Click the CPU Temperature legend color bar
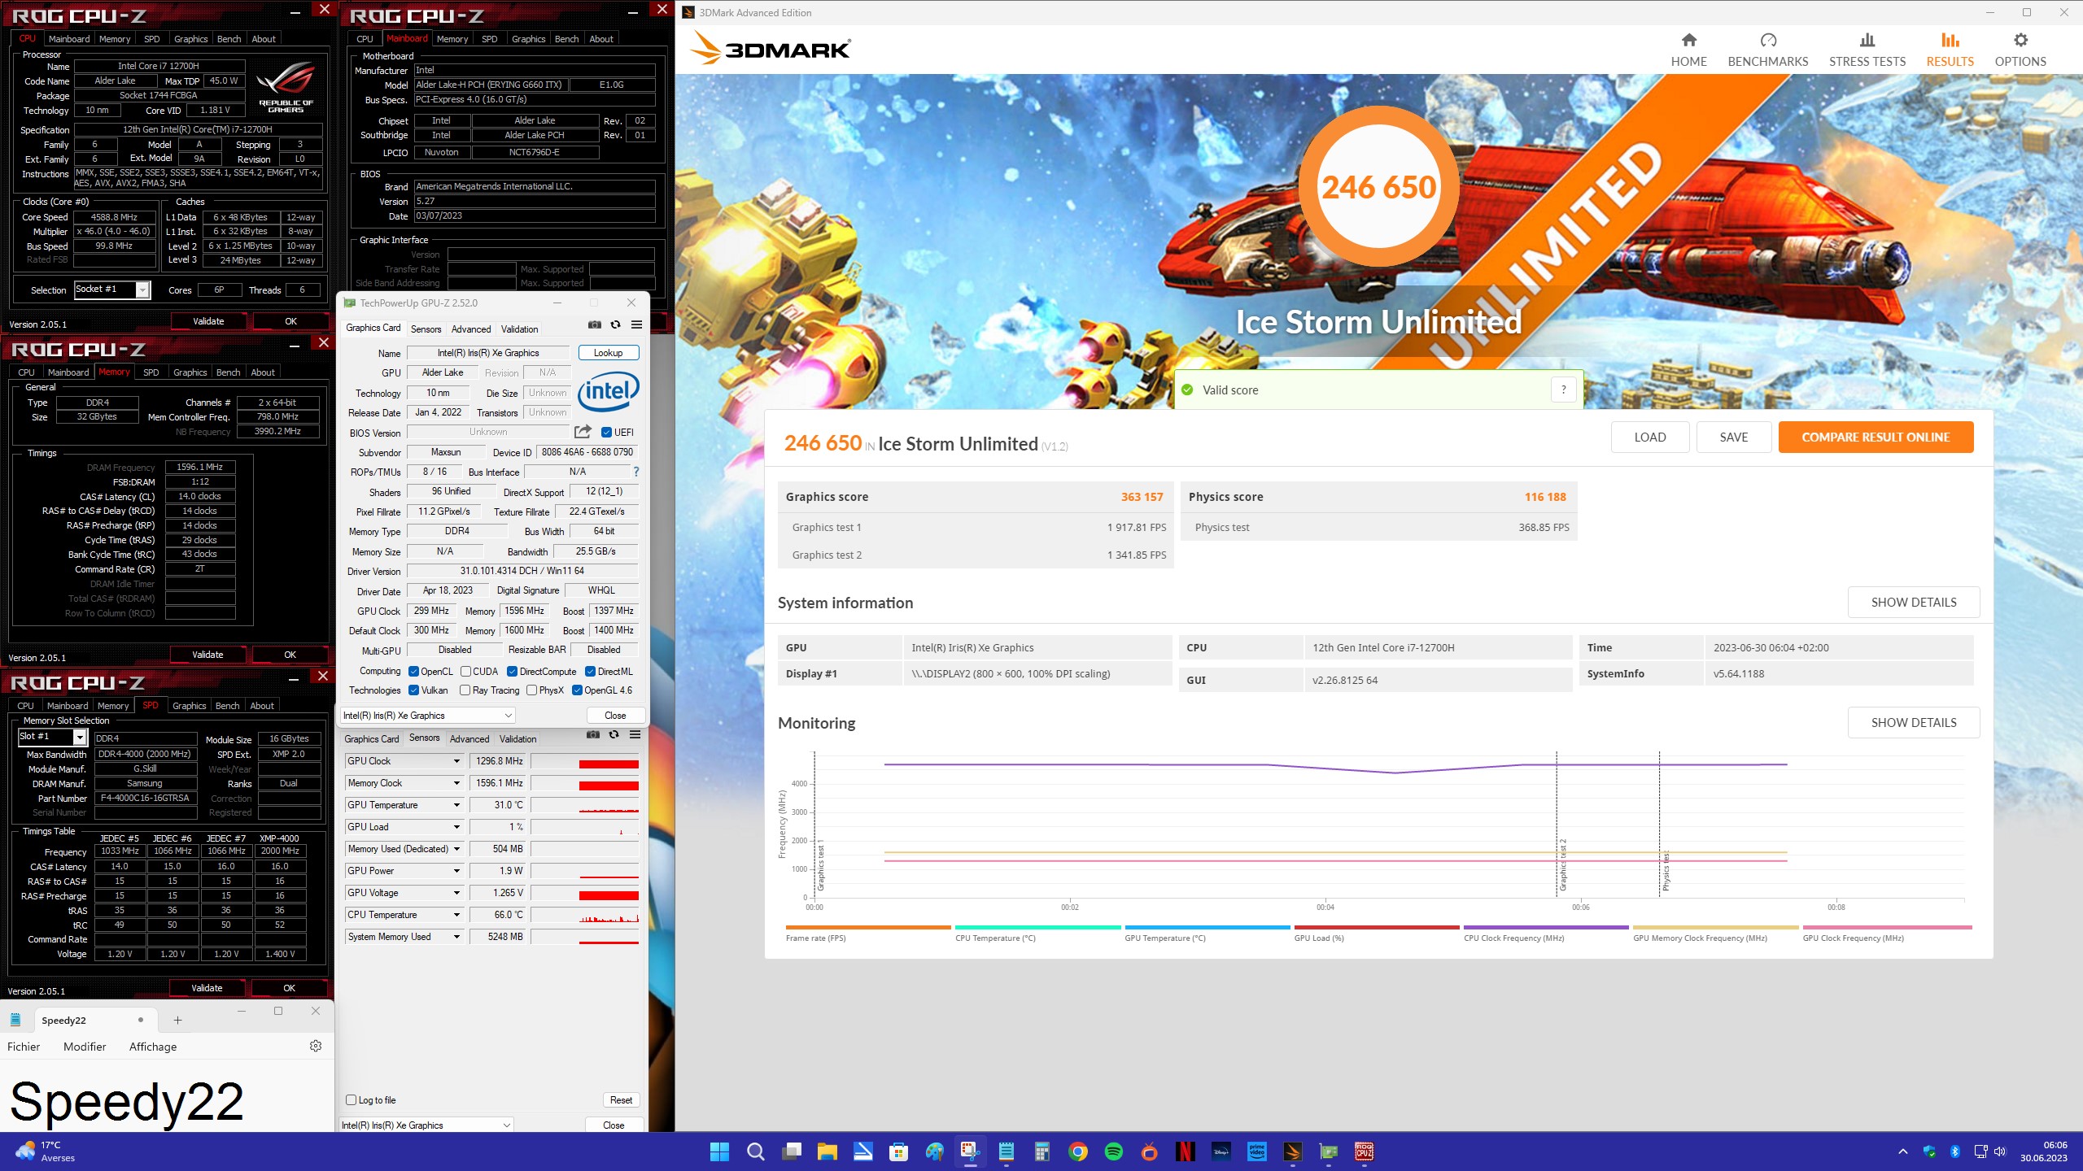The image size is (2083, 1171). click(x=1037, y=927)
